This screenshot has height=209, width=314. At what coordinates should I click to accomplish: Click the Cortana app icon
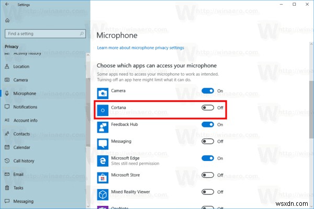[x=103, y=110]
